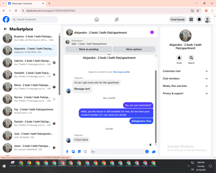This screenshot has height=173, width=216.
Task: Open Bryanna conversation
Action: tap(29, 38)
